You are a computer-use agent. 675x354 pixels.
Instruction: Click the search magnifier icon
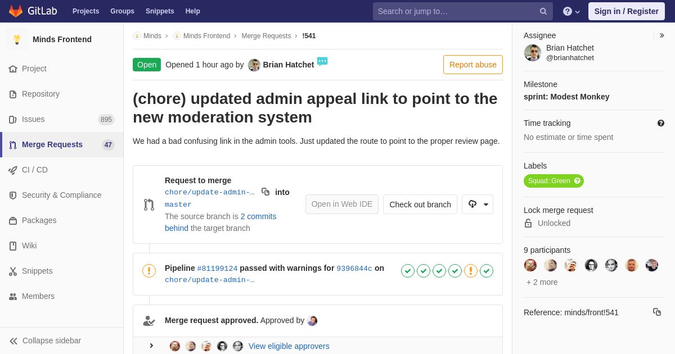pyautogui.click(x=543, y=11)
